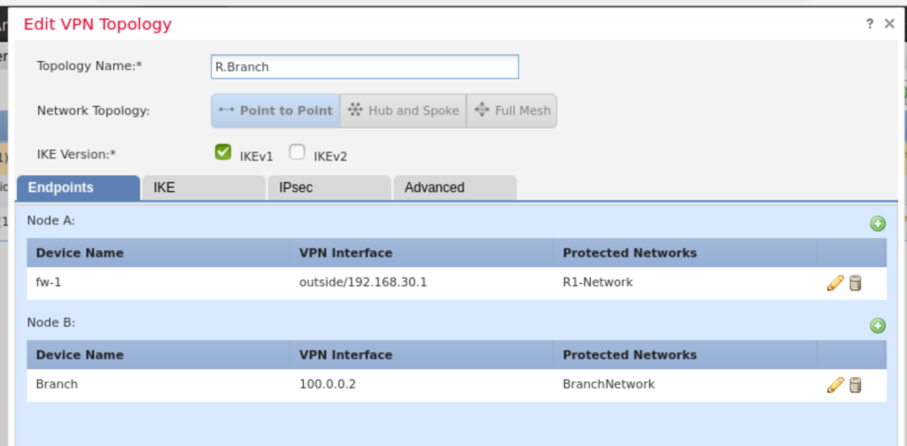Switch to the IKE tab
The height and width of the screenshot is (446, 907).
coord(204,188)
